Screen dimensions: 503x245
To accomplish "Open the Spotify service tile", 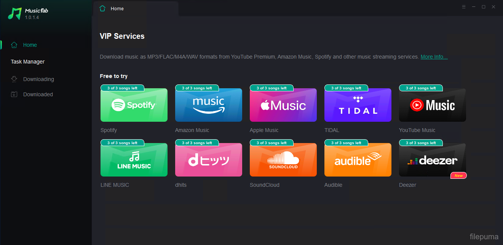I will pyautogui.click(x=134, y=105).
